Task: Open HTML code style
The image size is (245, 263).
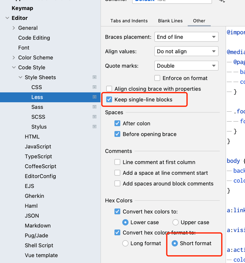Action: (x=32, y=137)
